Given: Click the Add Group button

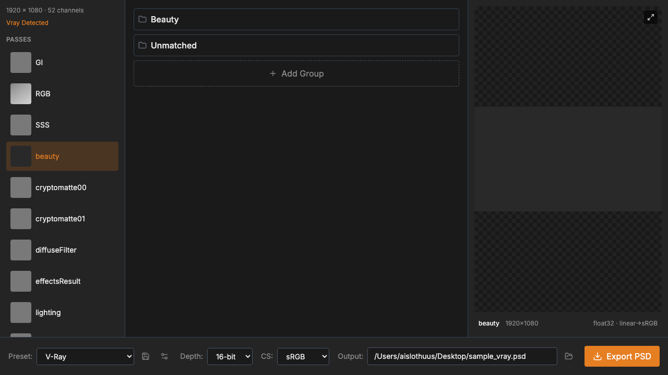Looking at the screenshot, I should [x=296, y=73].
